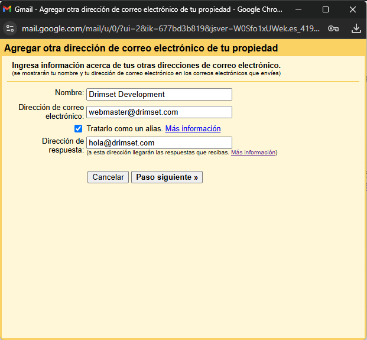This screenshot has height=340, width=367.
Task: Click the 'Dirección de respuesta' label
Action: 63,145
